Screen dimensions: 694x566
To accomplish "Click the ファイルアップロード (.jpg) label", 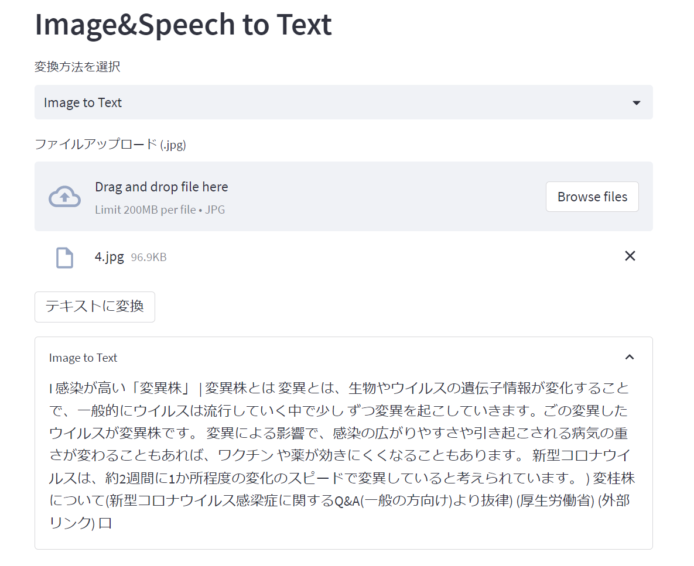I will point(110,144).
